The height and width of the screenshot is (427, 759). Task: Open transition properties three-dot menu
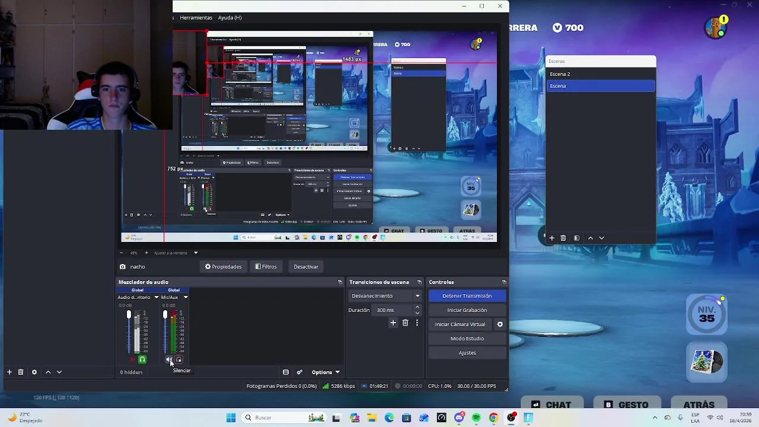pyautogui.click(x=417, y=323)
